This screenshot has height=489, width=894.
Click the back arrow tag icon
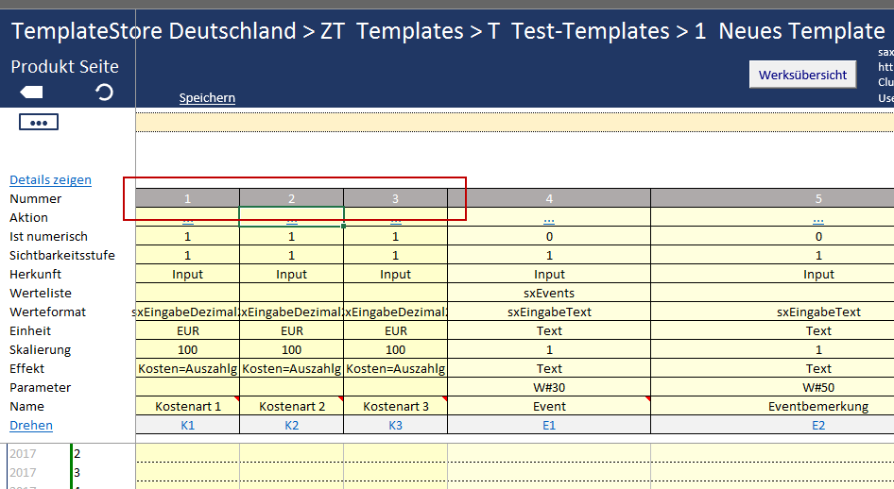coord(31,92)
